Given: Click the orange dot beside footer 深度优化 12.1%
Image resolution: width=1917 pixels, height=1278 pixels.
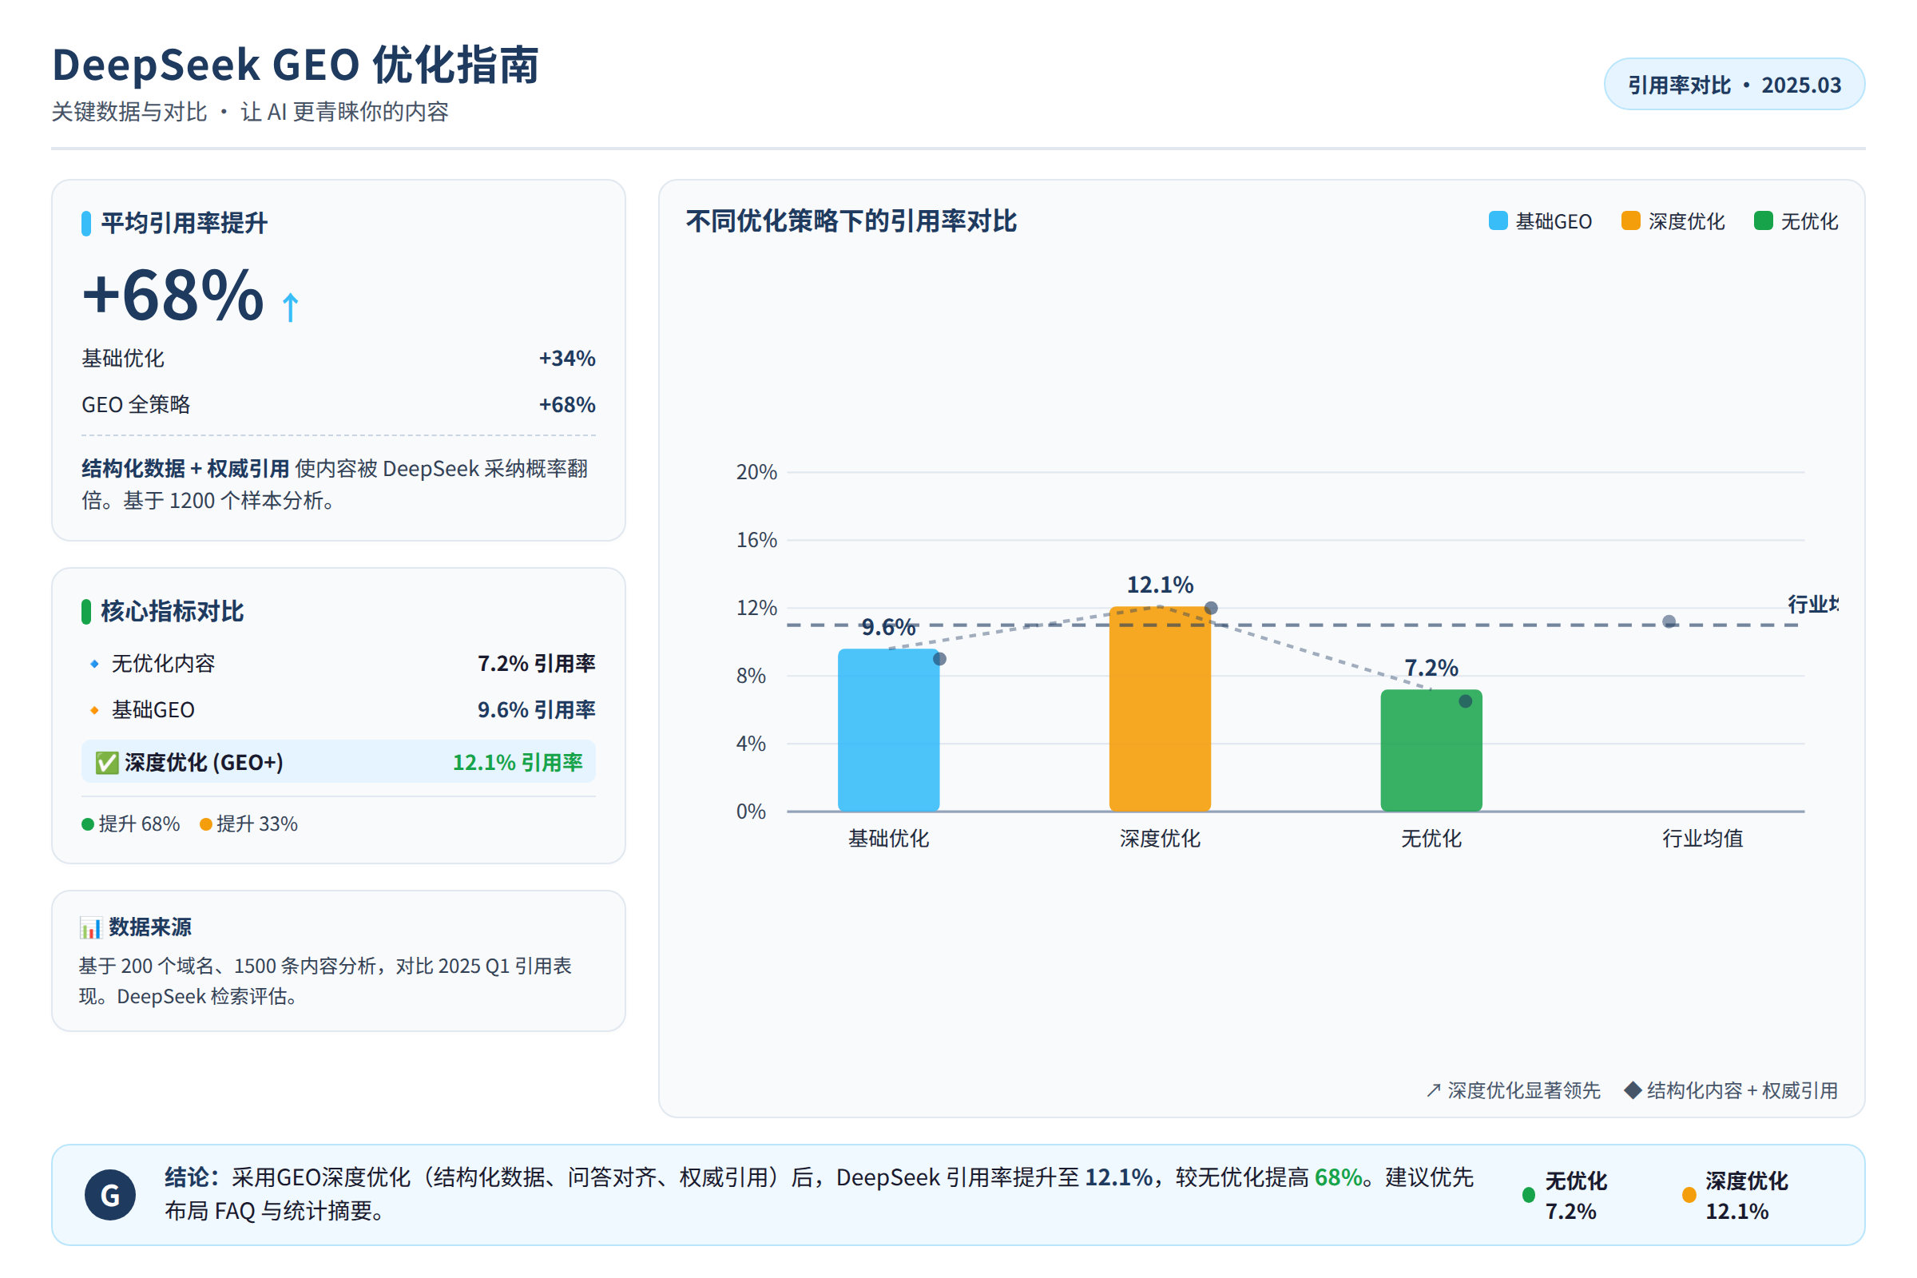Looking at the screenshot, I should [1689, 1195].
